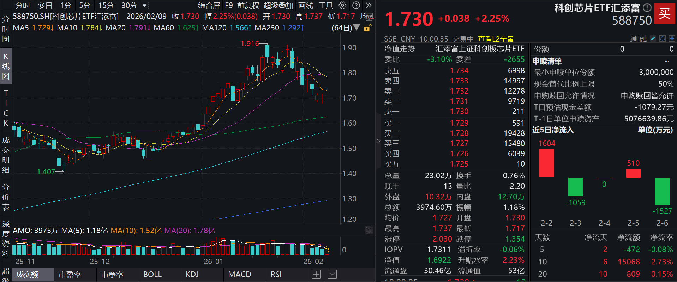Add indicator panel with plus box icon

click(316, 274)
